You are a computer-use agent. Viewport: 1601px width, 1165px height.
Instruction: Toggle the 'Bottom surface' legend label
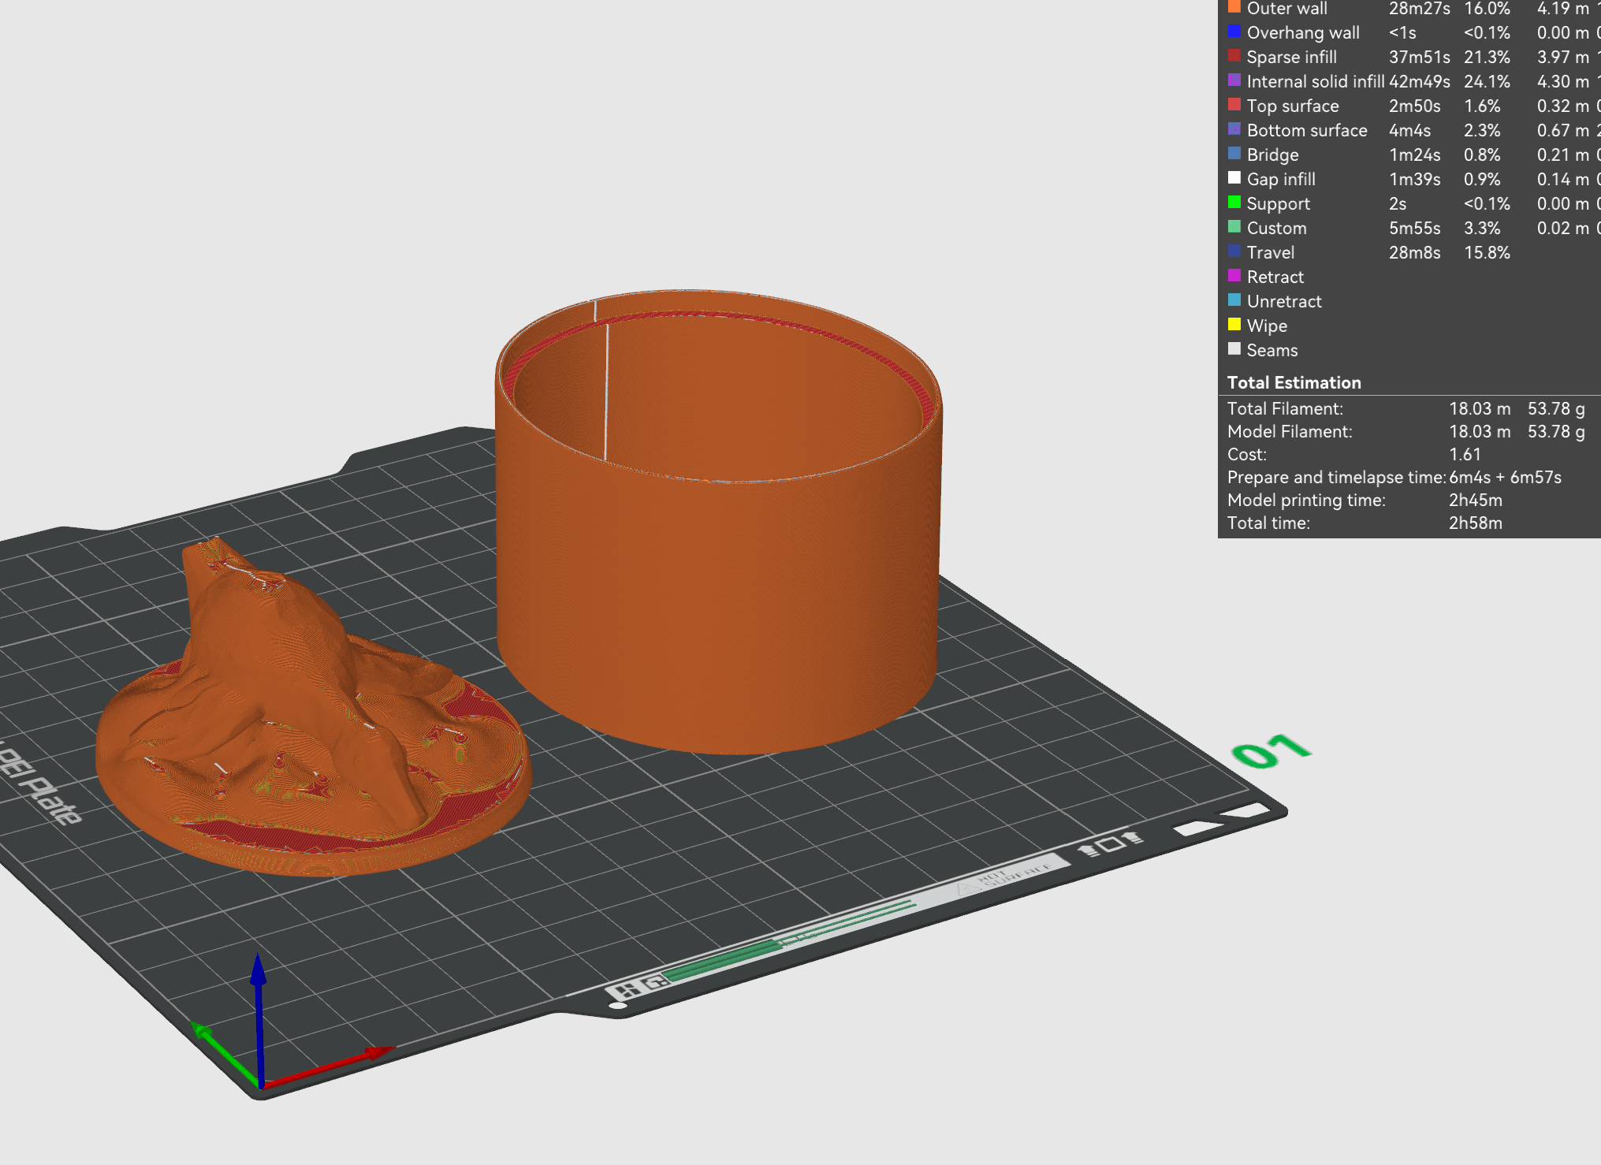(x=1307, y=131)
